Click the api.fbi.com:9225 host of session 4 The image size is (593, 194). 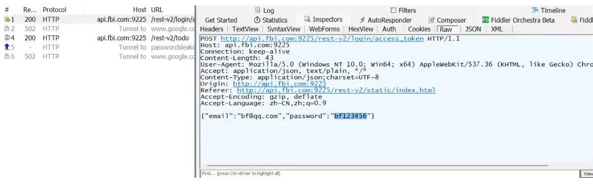122,38
